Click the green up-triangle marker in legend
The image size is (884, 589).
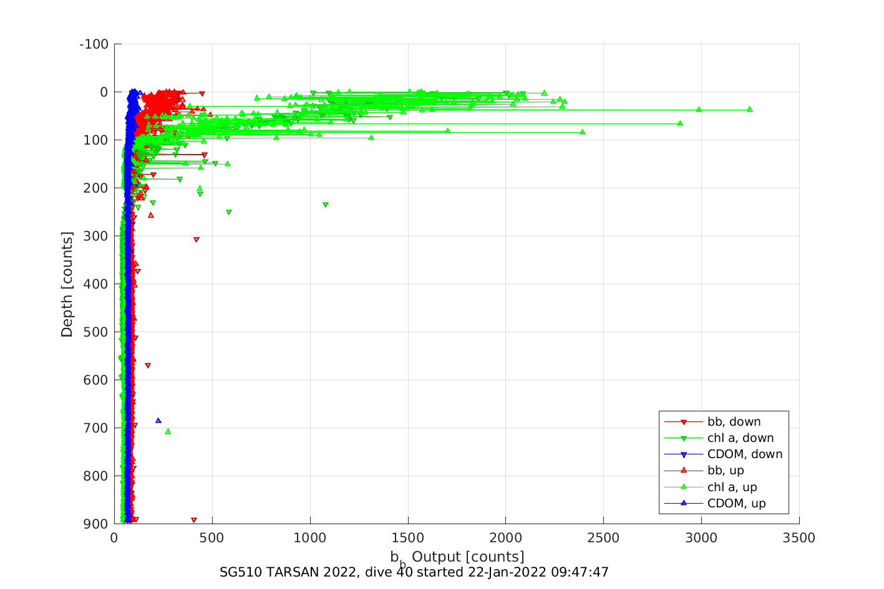click(x=684, y=487)
